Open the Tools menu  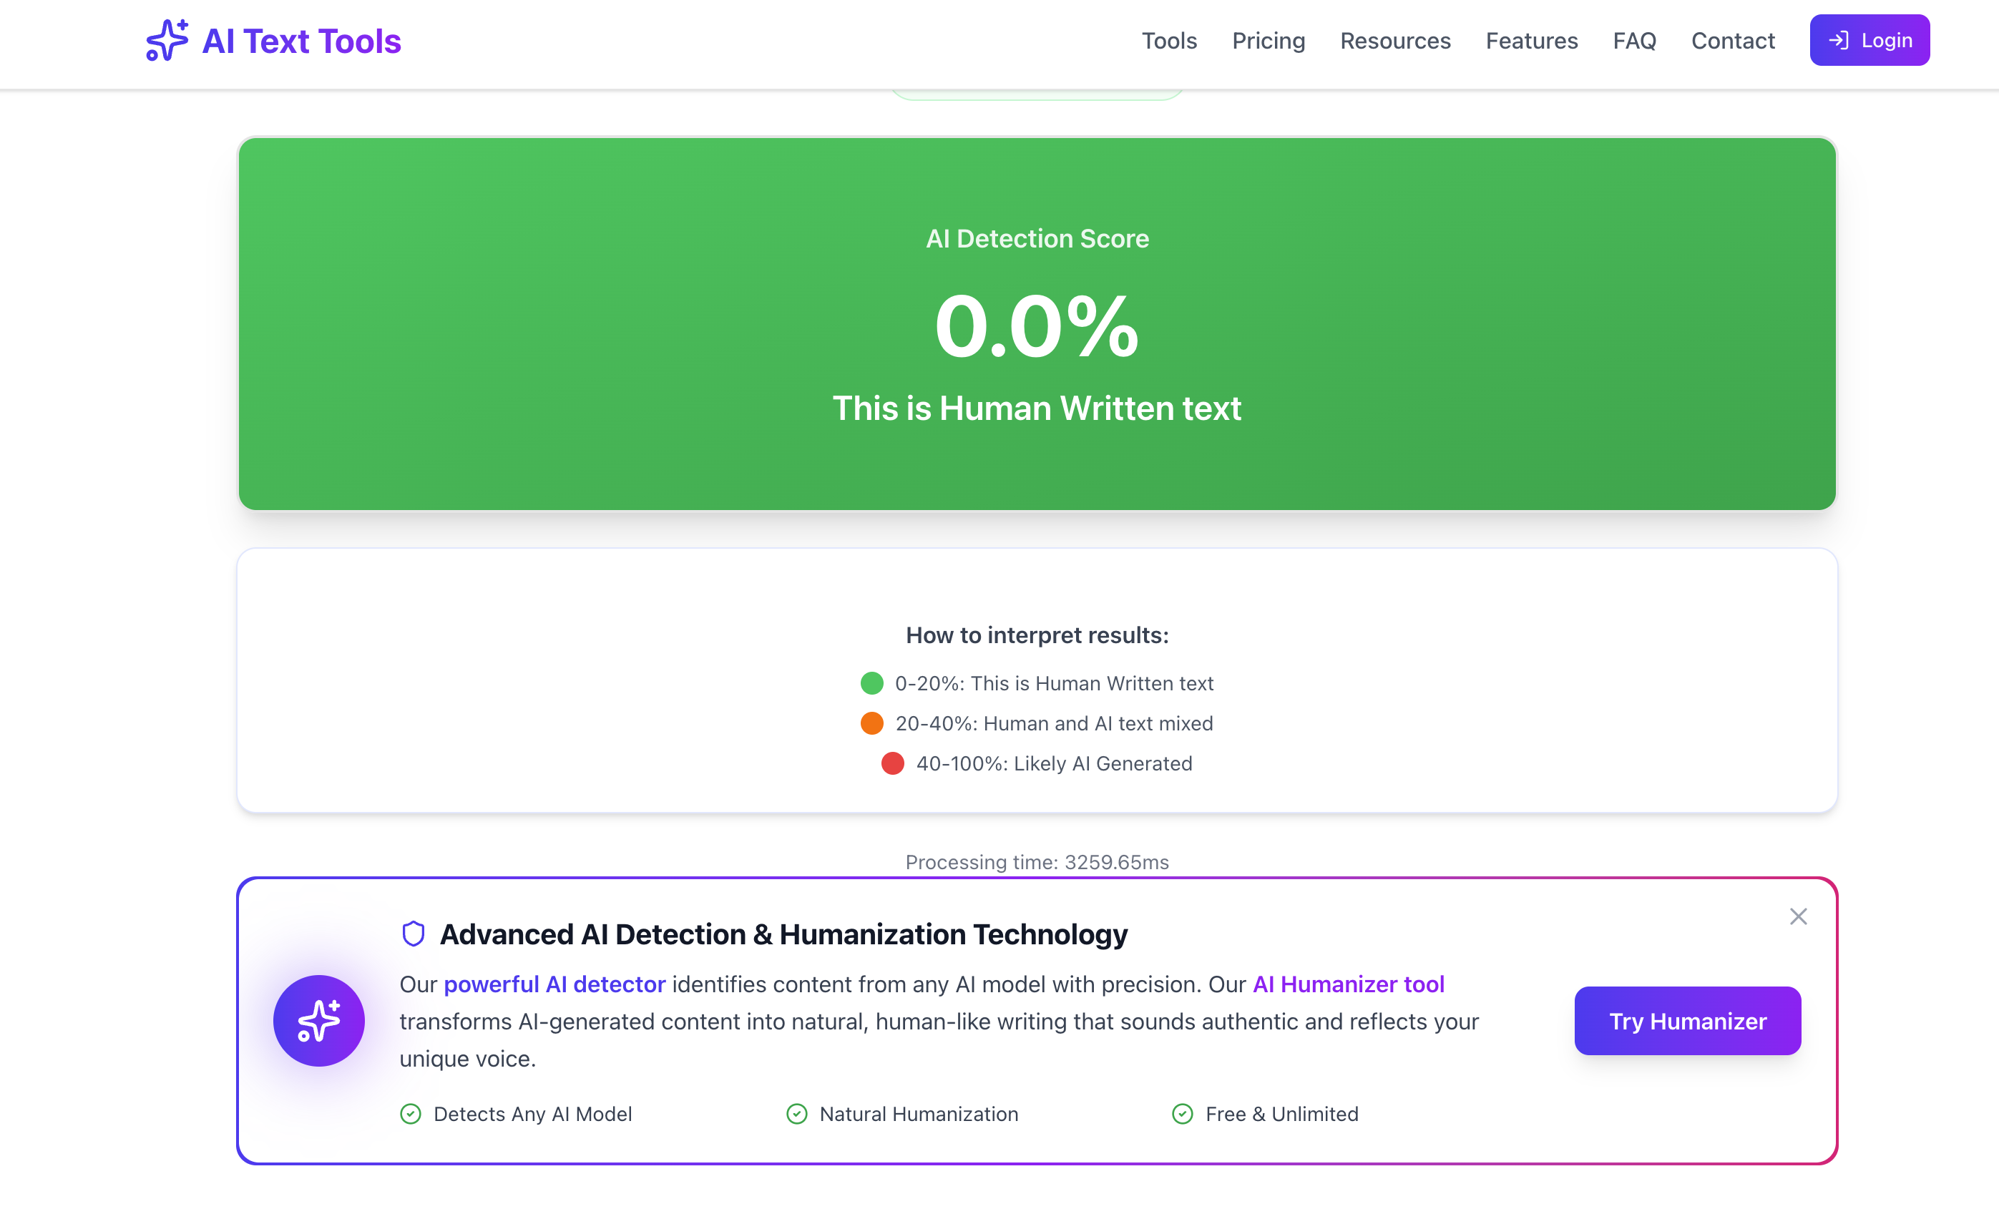coord(1168,41)
